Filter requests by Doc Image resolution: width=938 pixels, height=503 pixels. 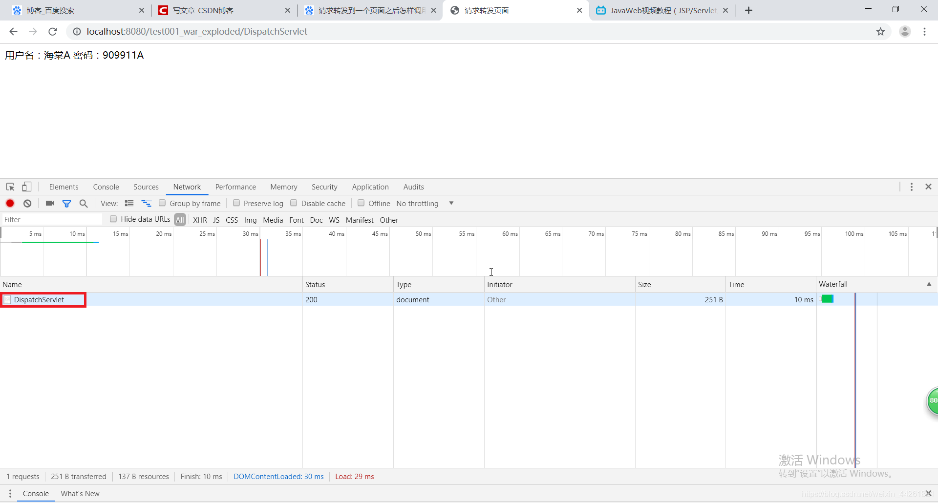tap(317, 220)
